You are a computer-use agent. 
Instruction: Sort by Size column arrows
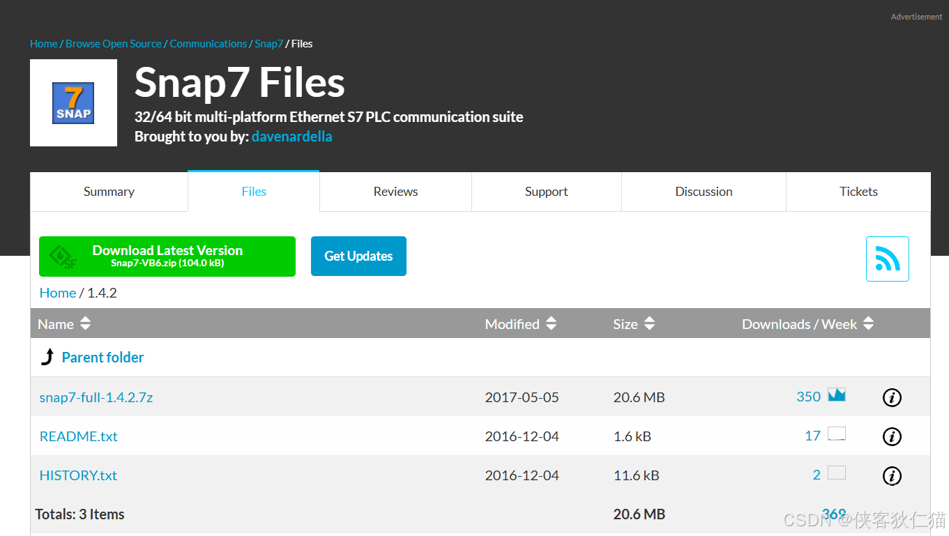649,323
